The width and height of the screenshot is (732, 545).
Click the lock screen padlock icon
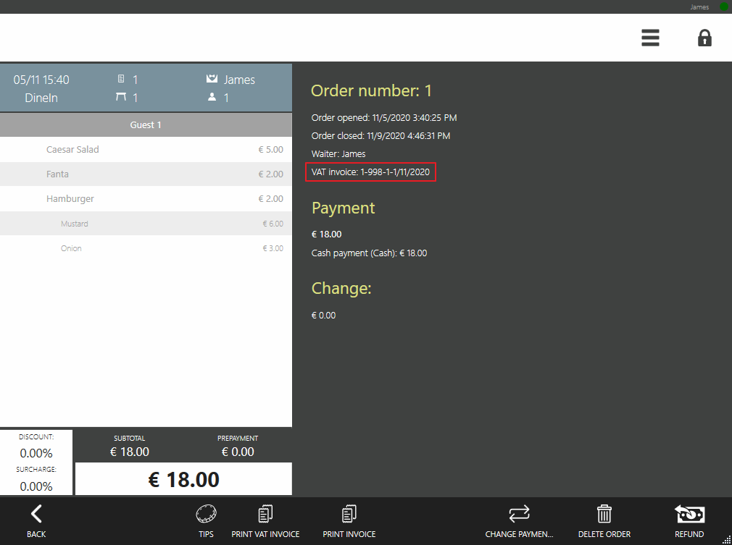pyautogui.click(x=704, y=38)
